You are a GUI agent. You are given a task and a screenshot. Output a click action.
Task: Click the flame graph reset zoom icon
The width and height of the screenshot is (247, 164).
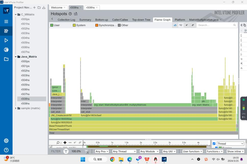193,25
